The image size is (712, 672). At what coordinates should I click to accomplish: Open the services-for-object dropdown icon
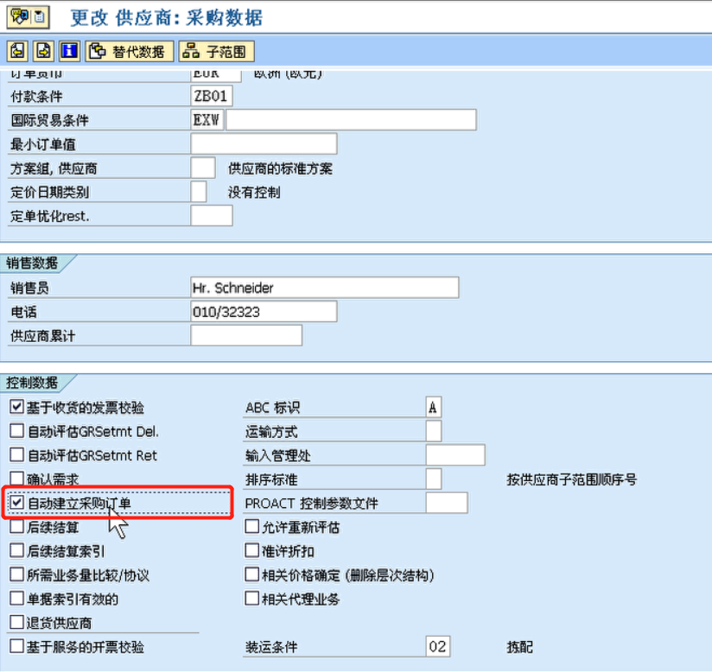pyautogui.click(x=37, y=15)
